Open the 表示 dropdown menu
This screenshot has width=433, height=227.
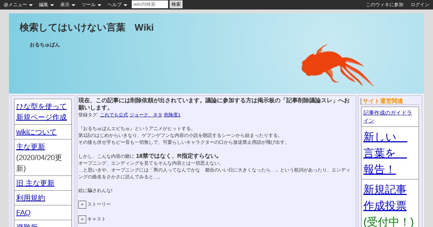click(67, 5)
